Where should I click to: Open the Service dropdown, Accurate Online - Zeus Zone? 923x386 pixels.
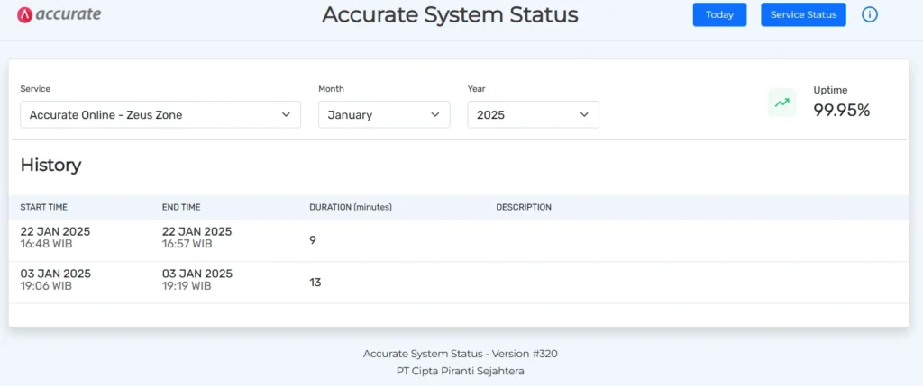tap(160, 114)
